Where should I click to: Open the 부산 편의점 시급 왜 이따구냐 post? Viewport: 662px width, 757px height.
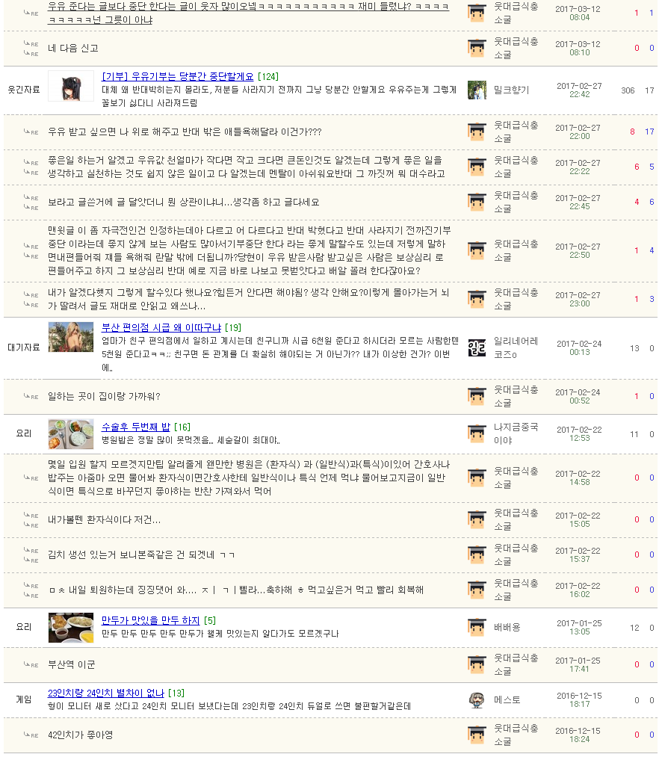161,328
